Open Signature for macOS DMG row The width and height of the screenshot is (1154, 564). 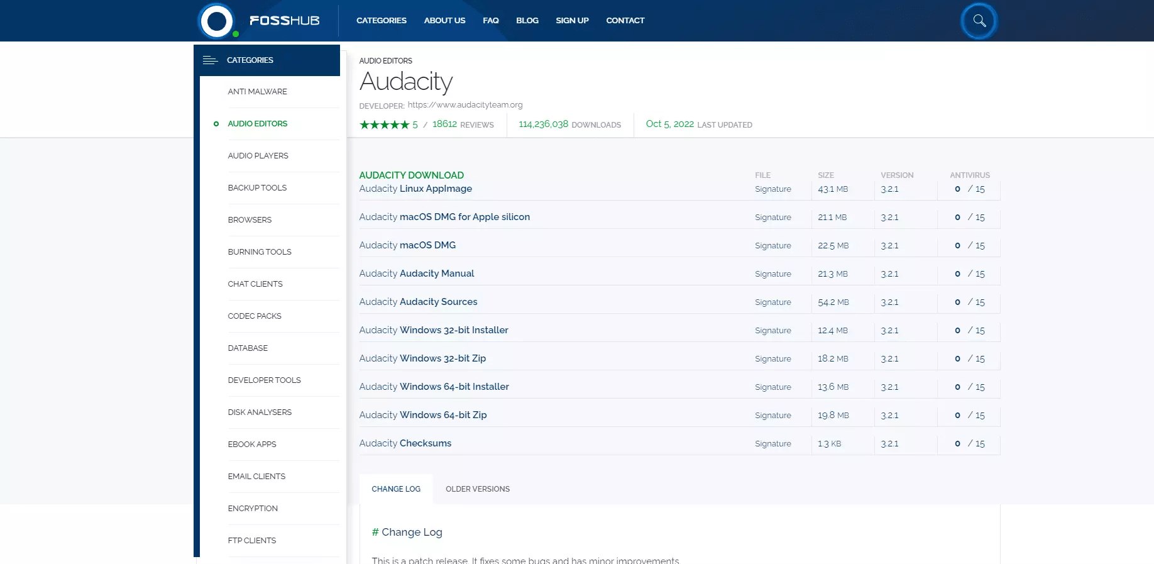pyautogui.click(x=773, y=246)
